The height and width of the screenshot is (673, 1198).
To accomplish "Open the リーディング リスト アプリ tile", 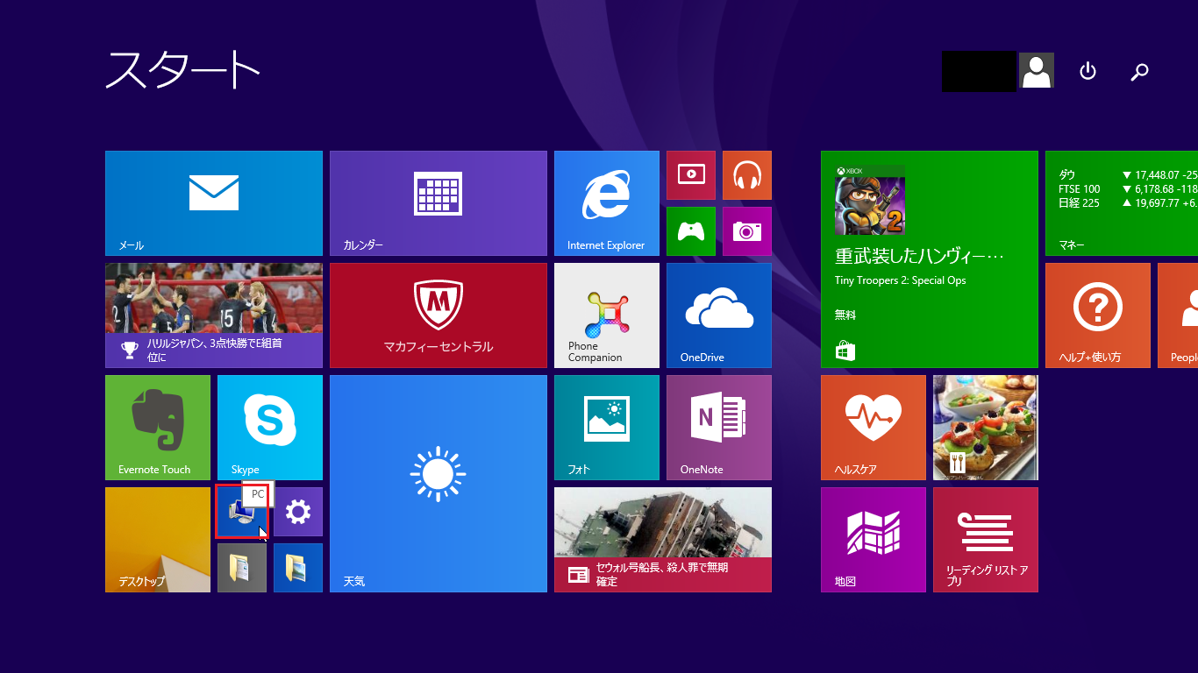I will [x=986, y=540].
